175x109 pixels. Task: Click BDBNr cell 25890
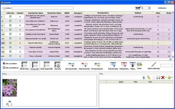(x=67, y=52)
